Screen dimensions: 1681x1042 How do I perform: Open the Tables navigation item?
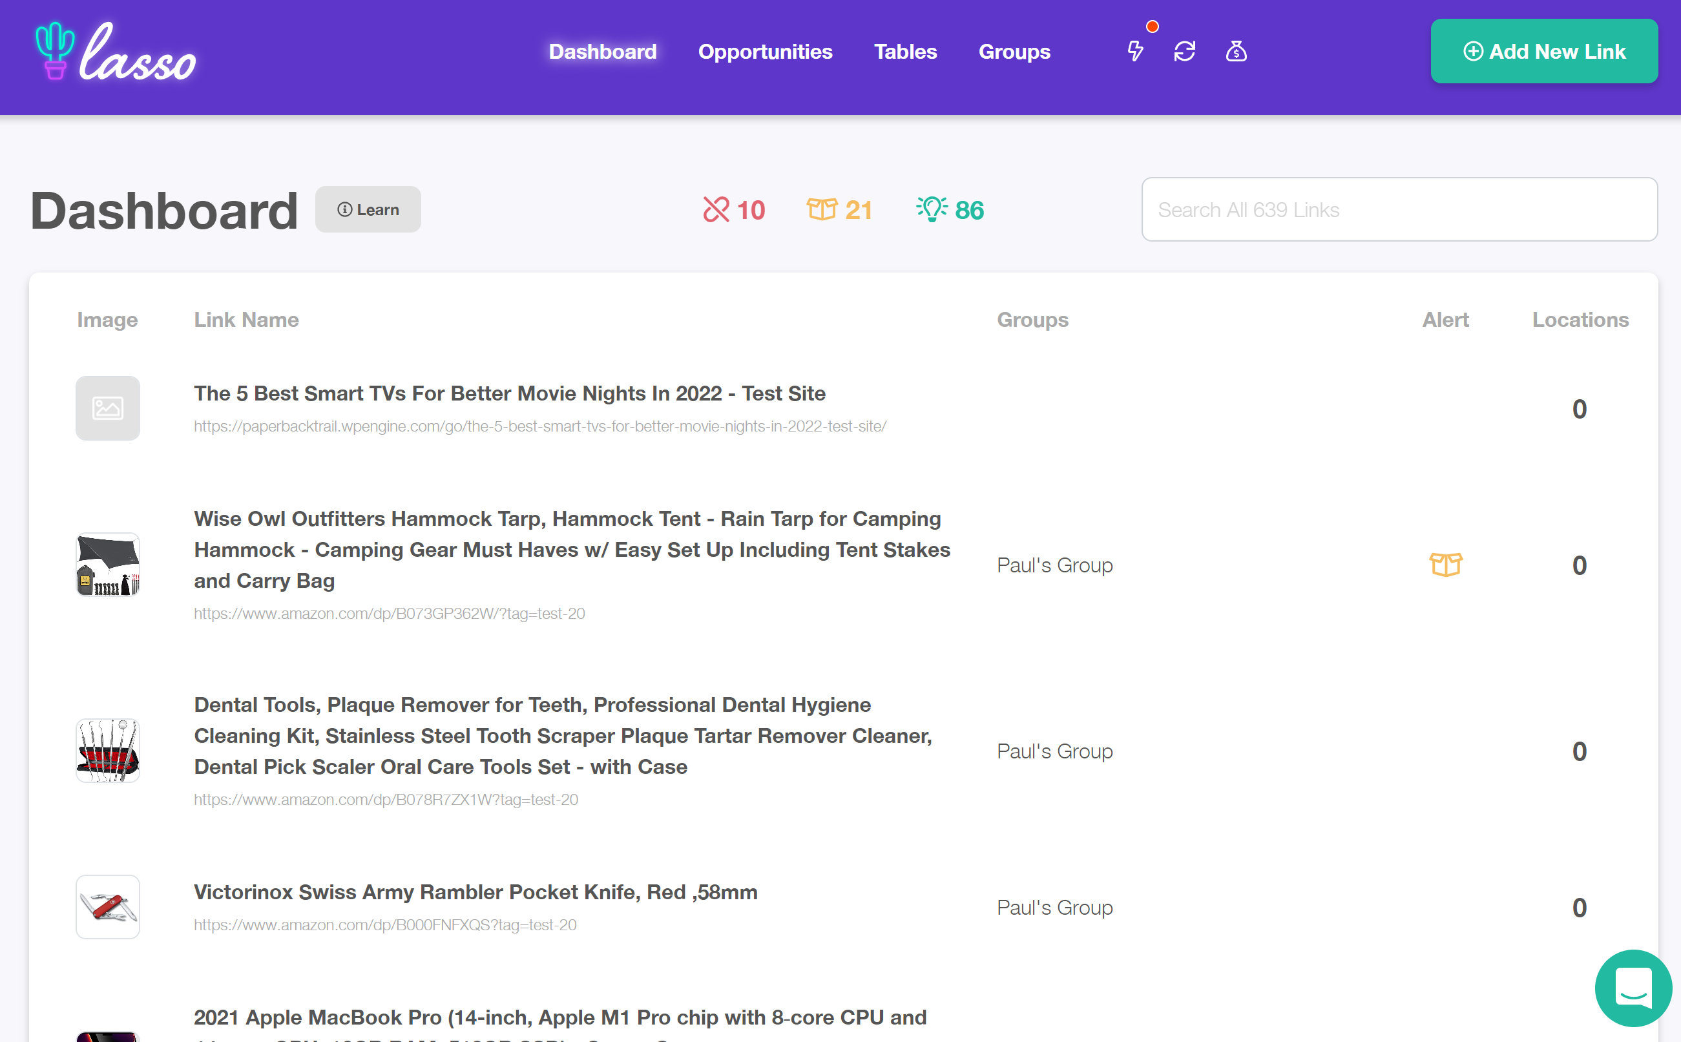[x=905, y=51]
